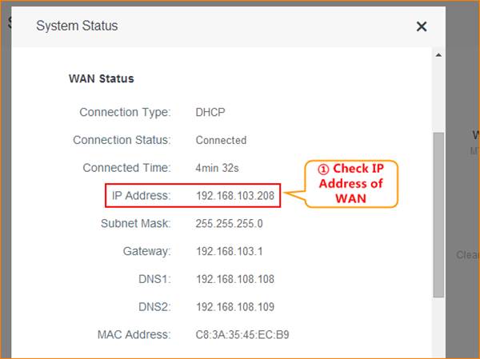Click the scrollbar up arrow

pyautogui.click(x=438, y=56)
